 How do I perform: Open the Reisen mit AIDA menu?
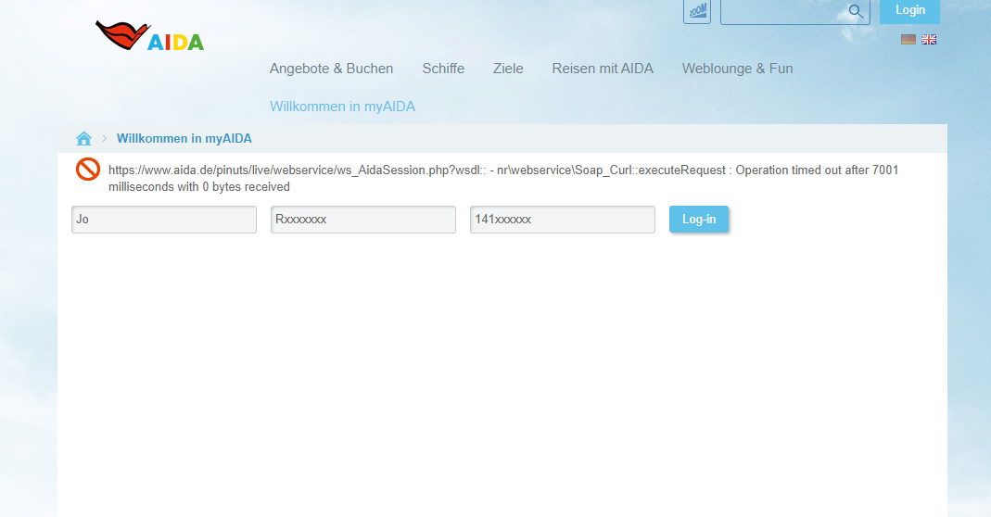pyautogui.click(x=603, y=69)
